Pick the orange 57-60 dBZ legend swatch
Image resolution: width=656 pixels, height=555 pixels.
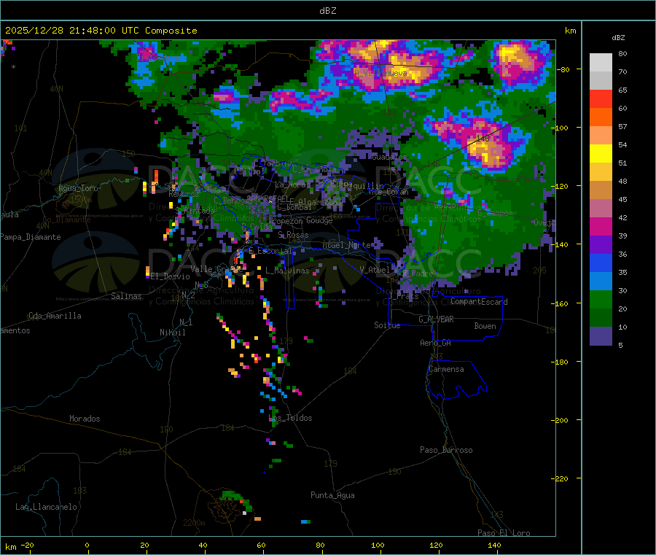[601, 117]
